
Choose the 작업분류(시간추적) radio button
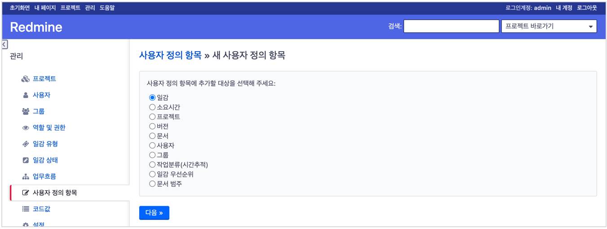click(152, 165)
